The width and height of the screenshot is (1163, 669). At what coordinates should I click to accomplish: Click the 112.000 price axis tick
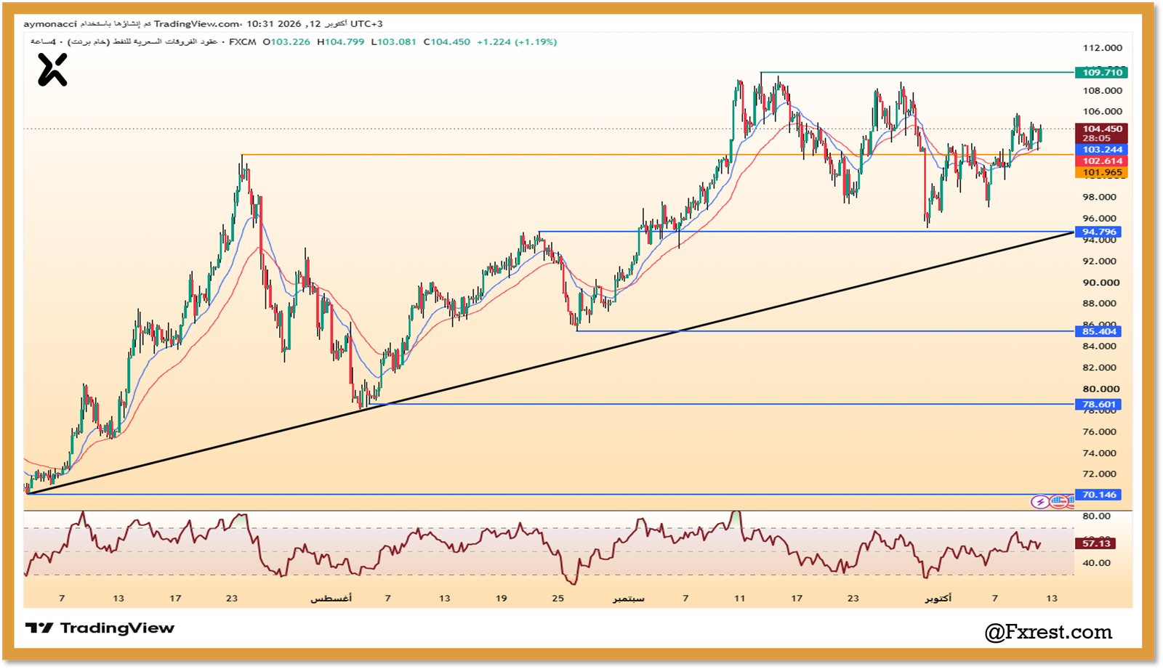pyautogui.click(x=1102, y=48)
